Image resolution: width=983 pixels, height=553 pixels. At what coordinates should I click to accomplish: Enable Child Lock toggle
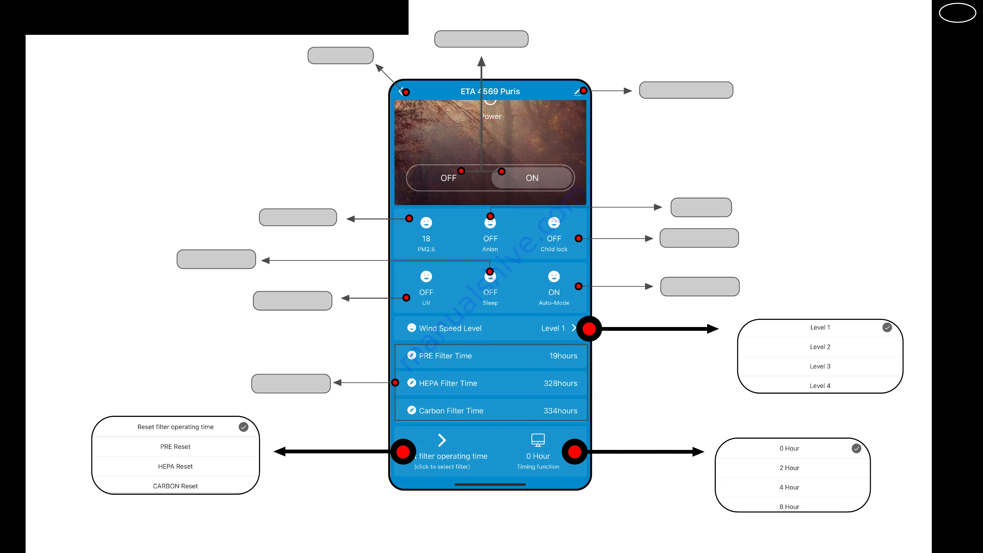(554, 233)
